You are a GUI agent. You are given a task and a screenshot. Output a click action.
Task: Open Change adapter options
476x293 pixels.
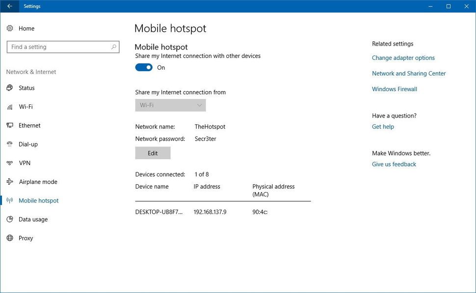[403, 57]
